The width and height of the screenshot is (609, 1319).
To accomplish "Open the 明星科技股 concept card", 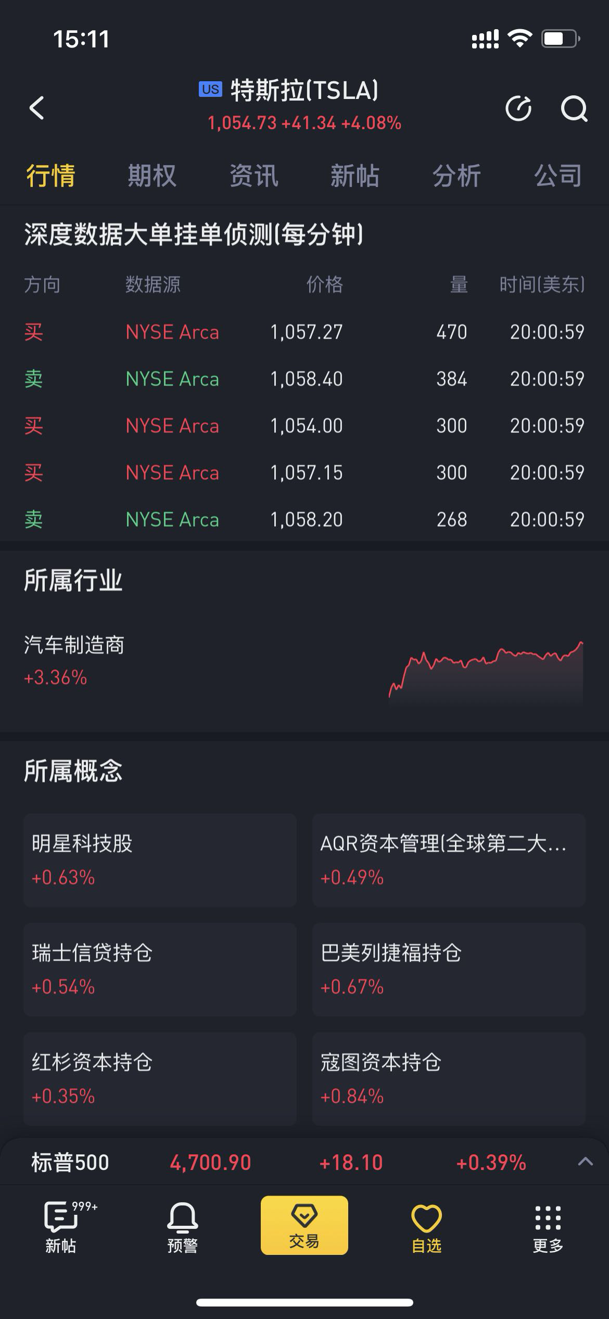I will tap(160, 860).
